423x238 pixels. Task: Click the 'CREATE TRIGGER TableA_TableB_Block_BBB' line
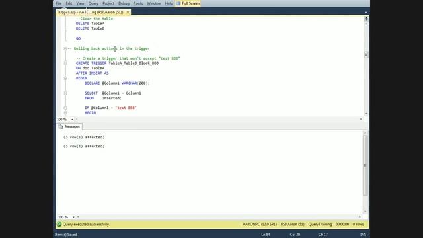(117, 63)
